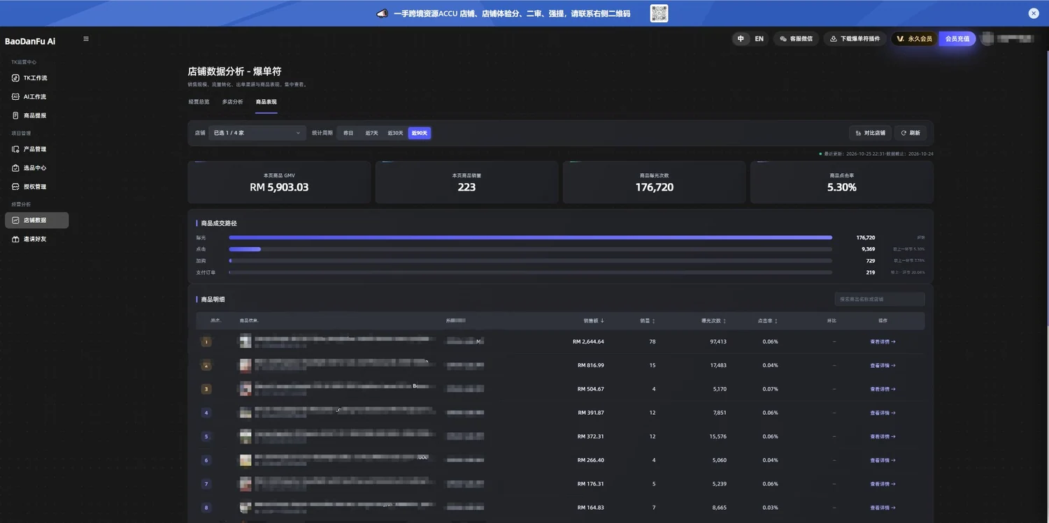The image size is (1049, 523).
Task: Switch to 多店分析 tab
Action: pyautogui.click(x=232, y=102)
